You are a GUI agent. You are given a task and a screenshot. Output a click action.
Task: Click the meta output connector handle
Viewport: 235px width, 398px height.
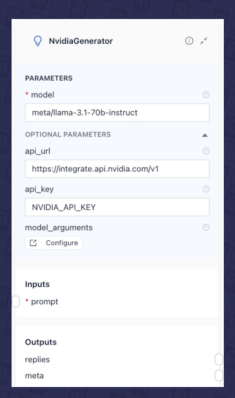point(219,375)
